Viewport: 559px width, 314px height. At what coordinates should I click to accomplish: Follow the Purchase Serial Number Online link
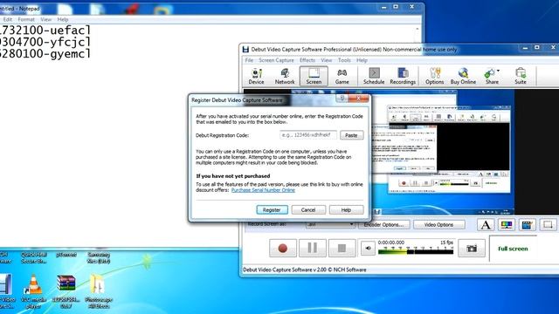tap(263, 190)
